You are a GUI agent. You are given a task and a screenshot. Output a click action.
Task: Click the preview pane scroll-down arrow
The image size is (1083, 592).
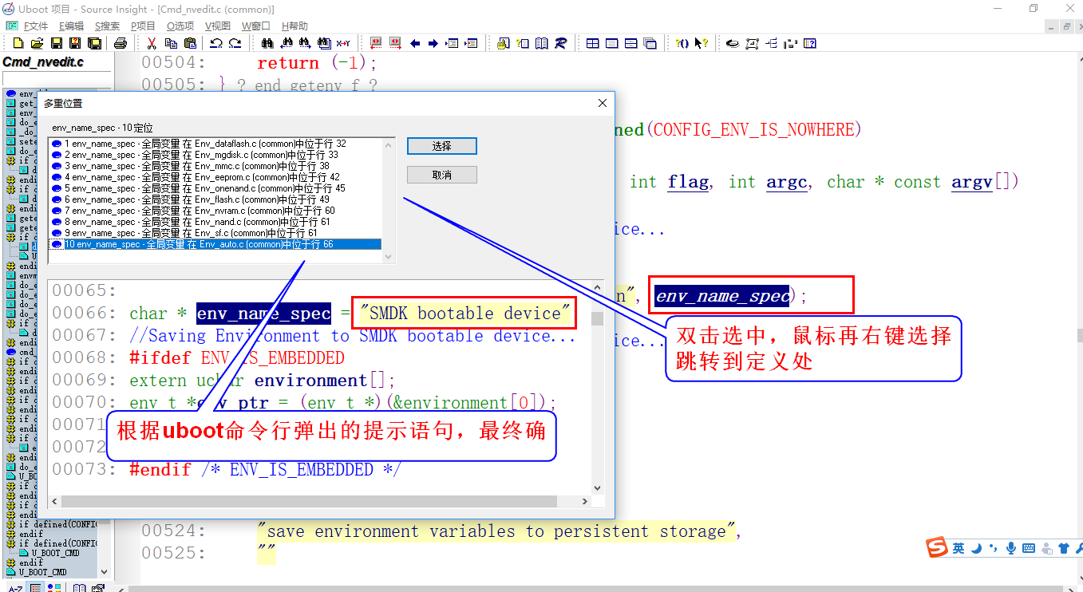click(597, 487)
